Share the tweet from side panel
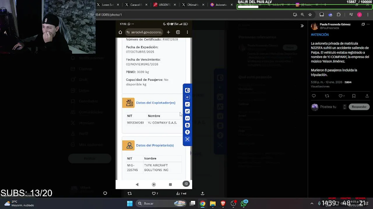 tap(367, 96)
